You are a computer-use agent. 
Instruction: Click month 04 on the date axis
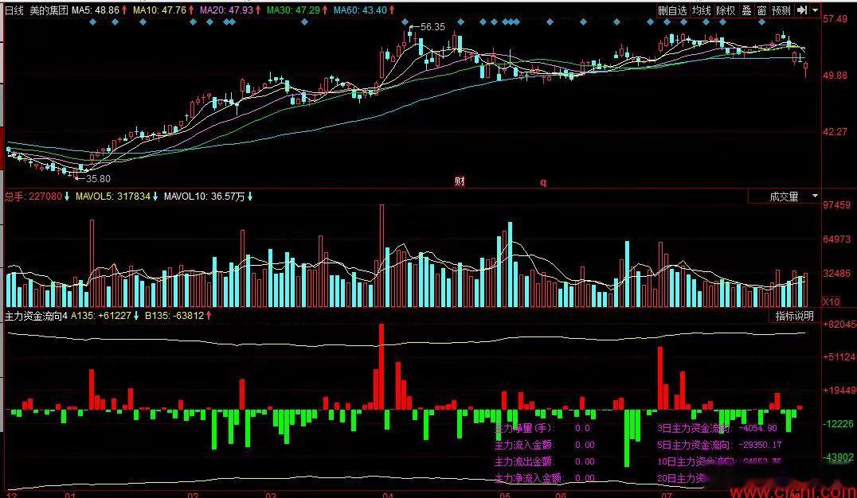[x=388, y=496]
